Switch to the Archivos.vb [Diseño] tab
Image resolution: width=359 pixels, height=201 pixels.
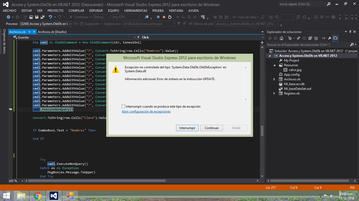(x=52, y=32)
